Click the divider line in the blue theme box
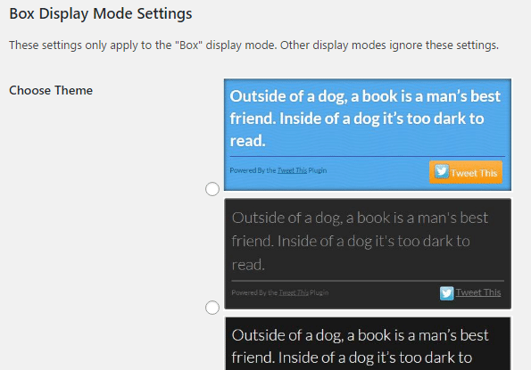 coord(368,157)
